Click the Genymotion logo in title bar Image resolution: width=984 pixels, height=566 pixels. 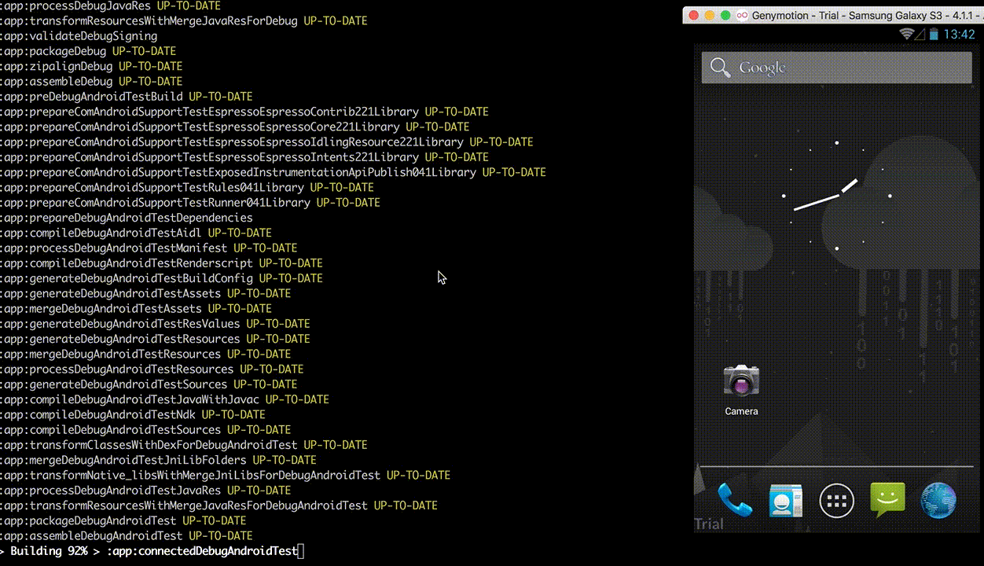pos(742,15)
